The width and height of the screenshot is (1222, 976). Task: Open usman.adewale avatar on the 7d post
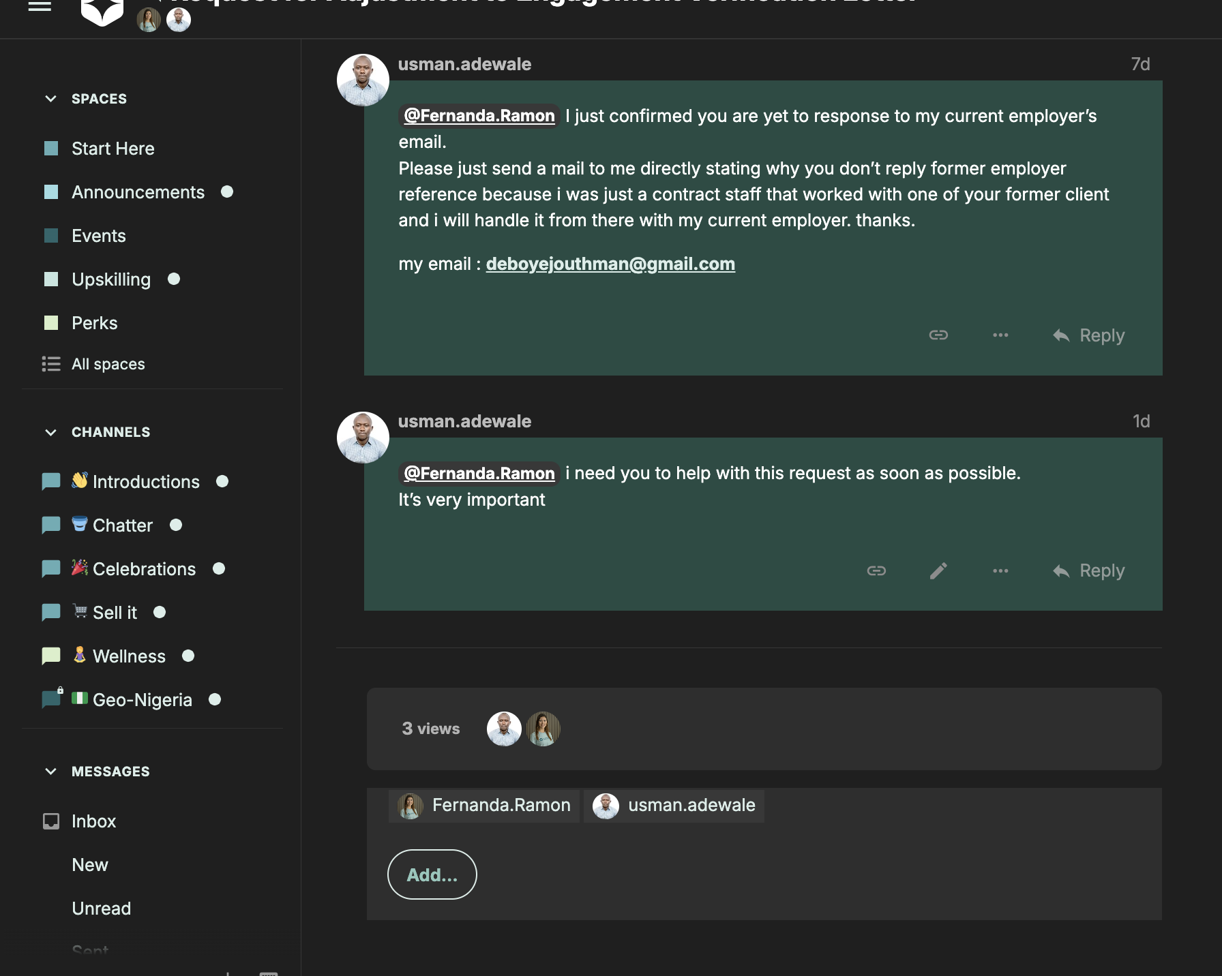click(x=363, y=80)
